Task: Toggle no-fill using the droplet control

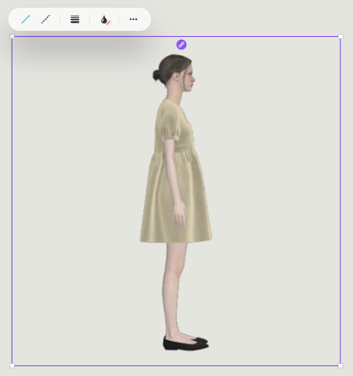Action: [x=104, y=19]
